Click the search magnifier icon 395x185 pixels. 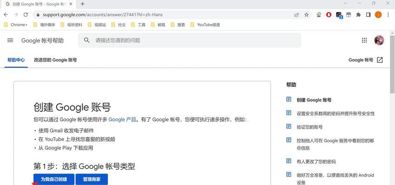pyautogui.click(x=87, y=40)
